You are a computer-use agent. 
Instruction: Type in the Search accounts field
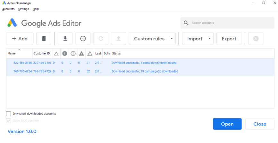pos(231,23)
